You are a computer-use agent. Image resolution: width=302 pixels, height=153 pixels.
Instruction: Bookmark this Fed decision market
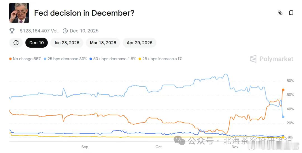pos(291,13)
